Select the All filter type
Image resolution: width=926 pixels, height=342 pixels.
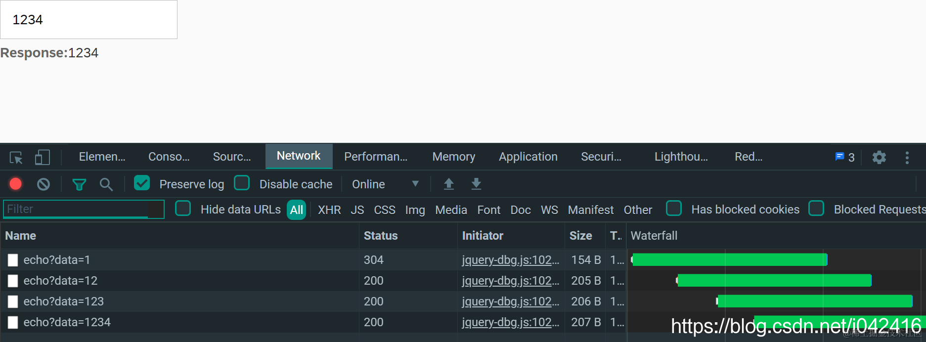[297, 210]
